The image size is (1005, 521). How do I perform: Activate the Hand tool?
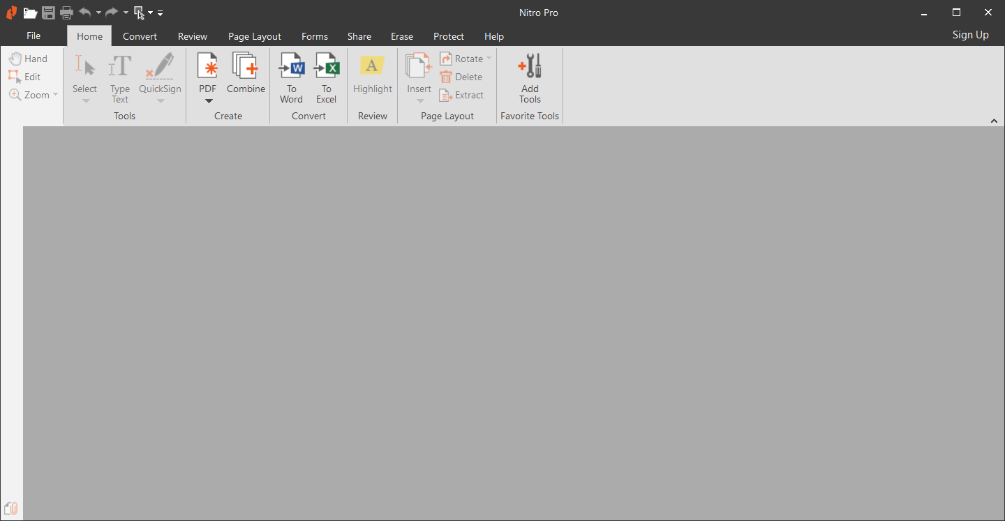tap(29, 59)
